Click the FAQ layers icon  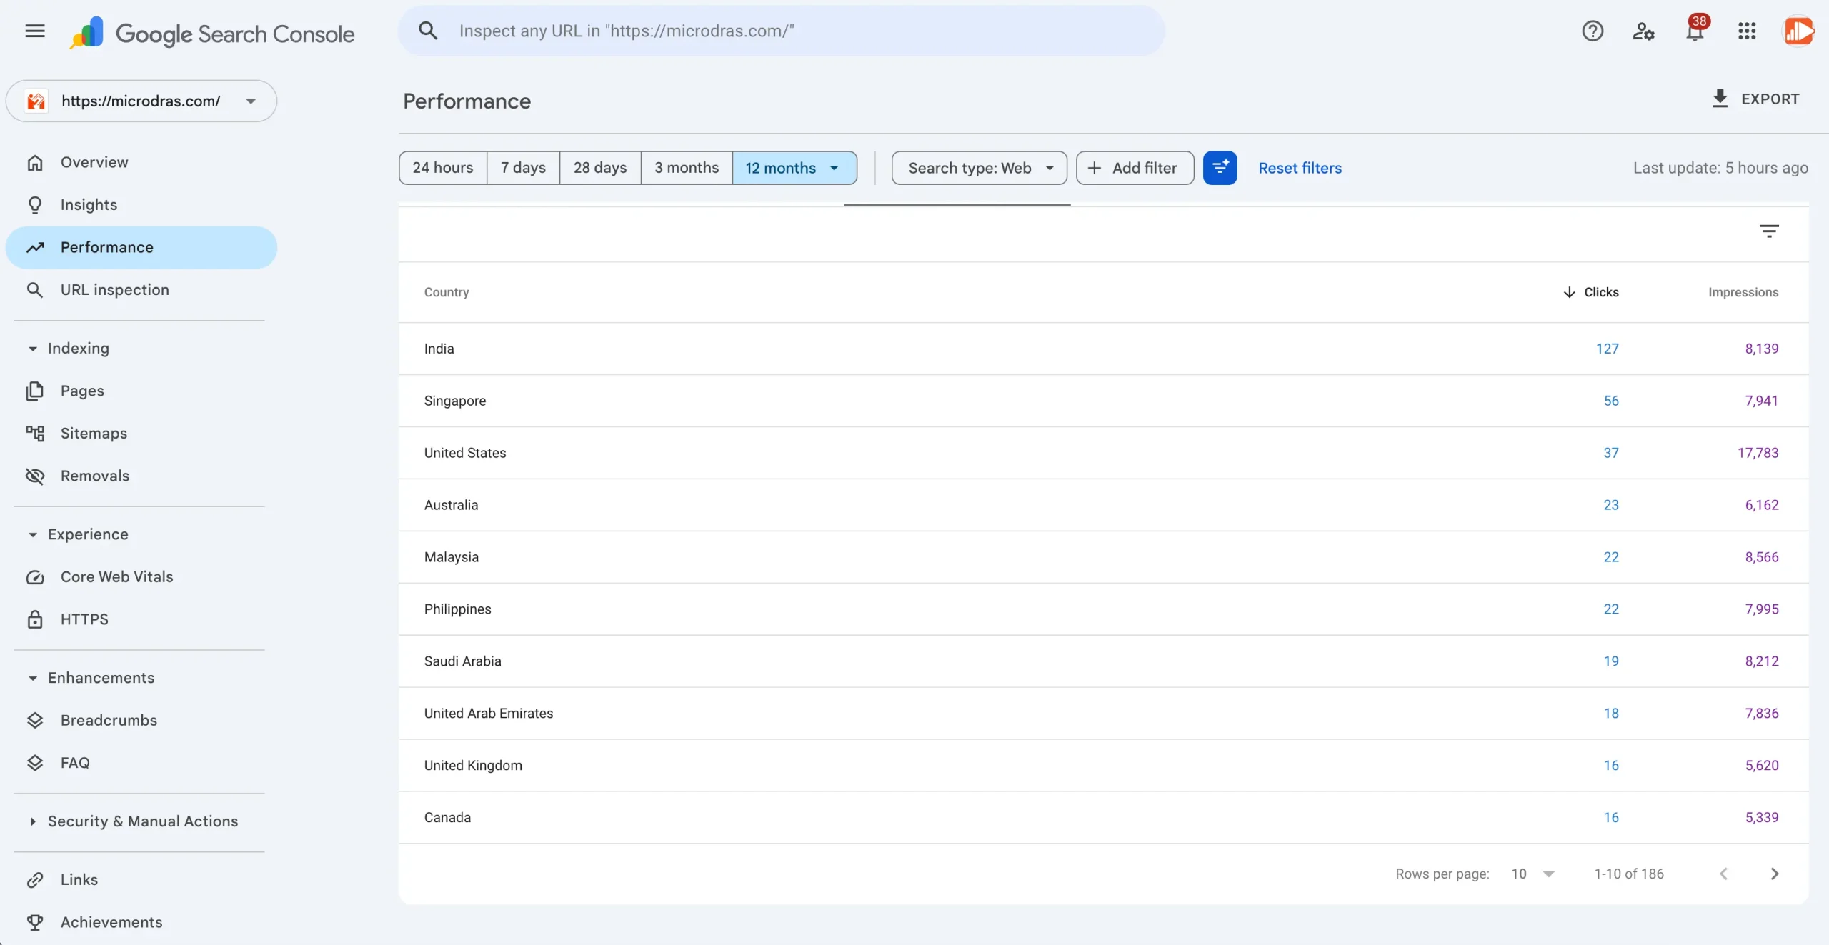pos(35,763)
